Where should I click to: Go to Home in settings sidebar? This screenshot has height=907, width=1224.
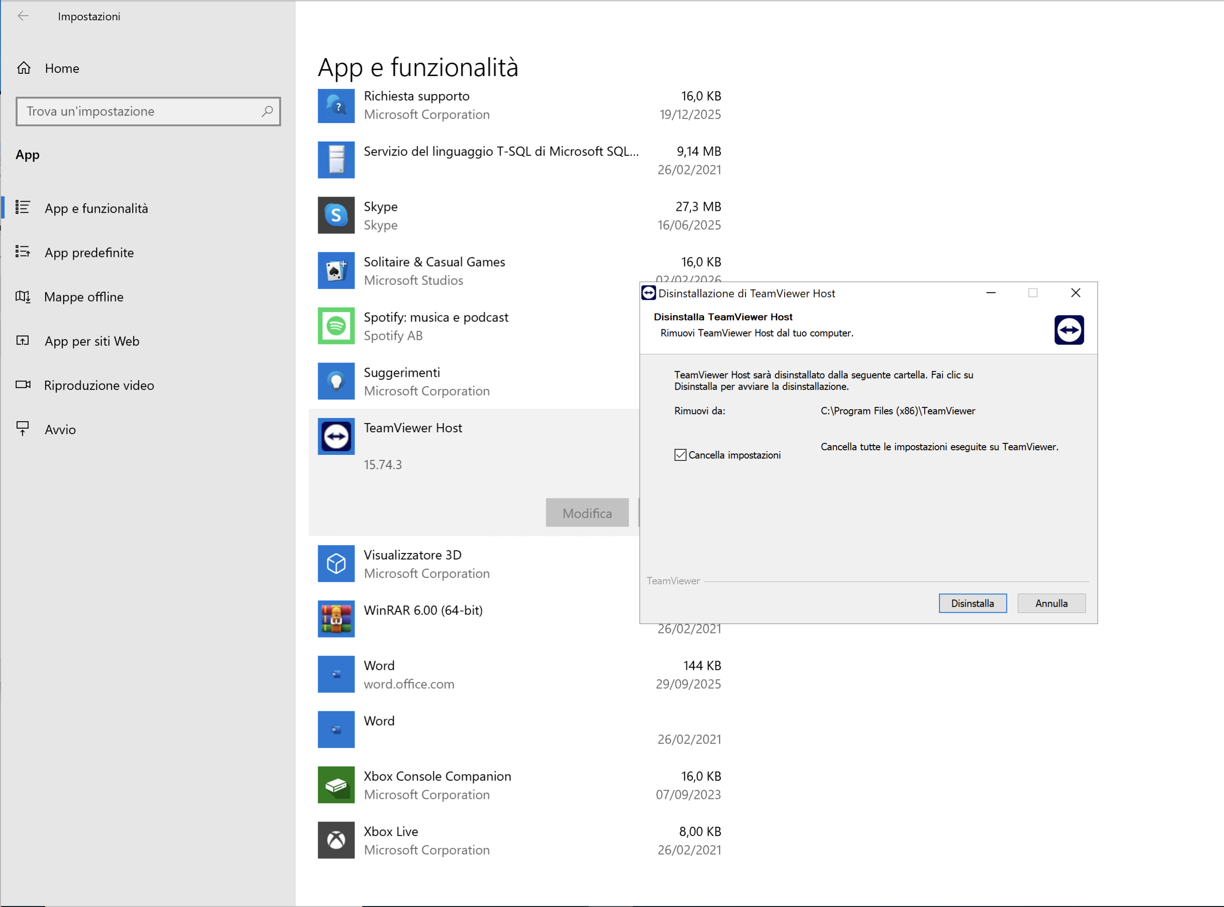click(x=62, y=69)
